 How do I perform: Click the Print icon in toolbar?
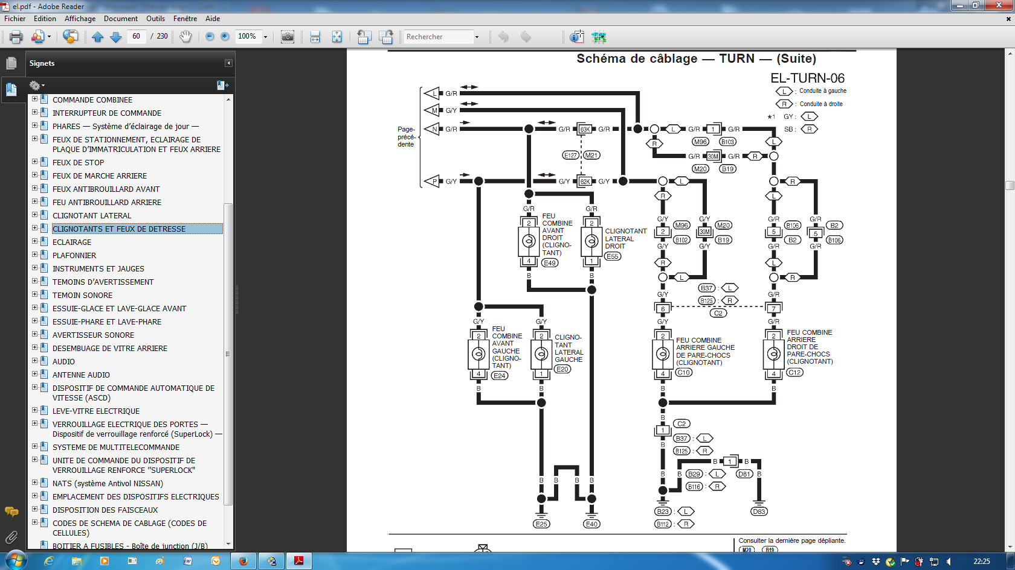[16, 37]
